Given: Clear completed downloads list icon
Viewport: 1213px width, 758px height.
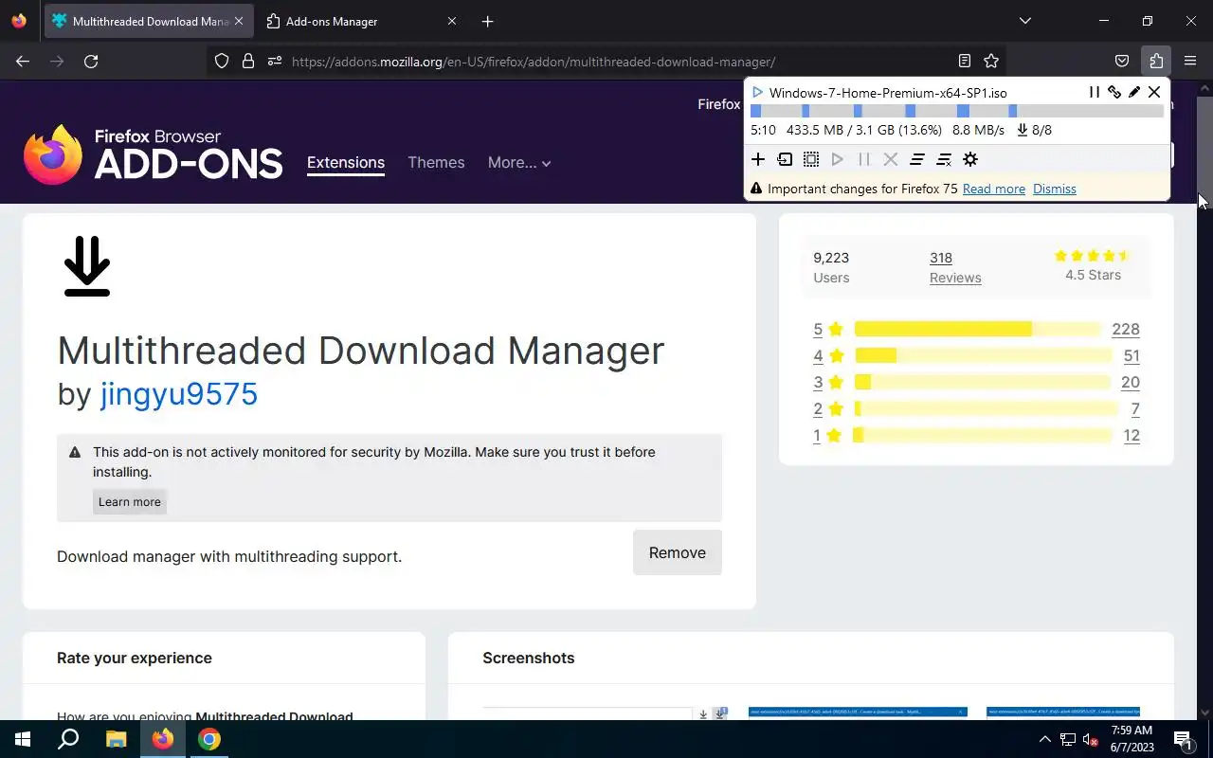Looking at the screenshot, I should coord(944,159).
